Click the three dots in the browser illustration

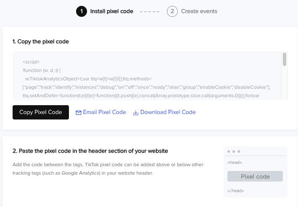pyautogui.click(x=234, y=151)
